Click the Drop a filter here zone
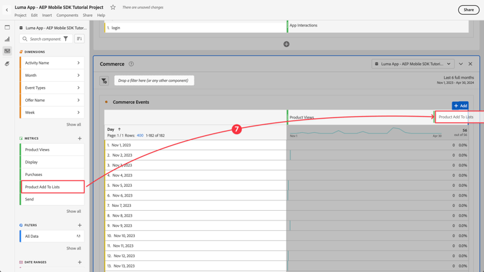The height and width of the screenshot is (272, 484). pos(154,81)
